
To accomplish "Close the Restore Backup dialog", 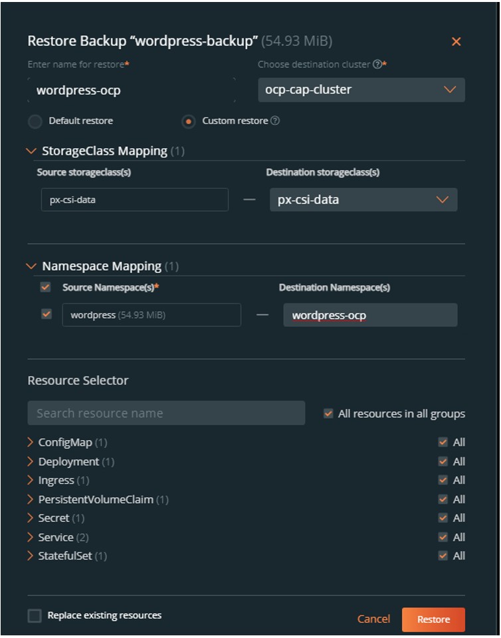I will tap(456, 42).
